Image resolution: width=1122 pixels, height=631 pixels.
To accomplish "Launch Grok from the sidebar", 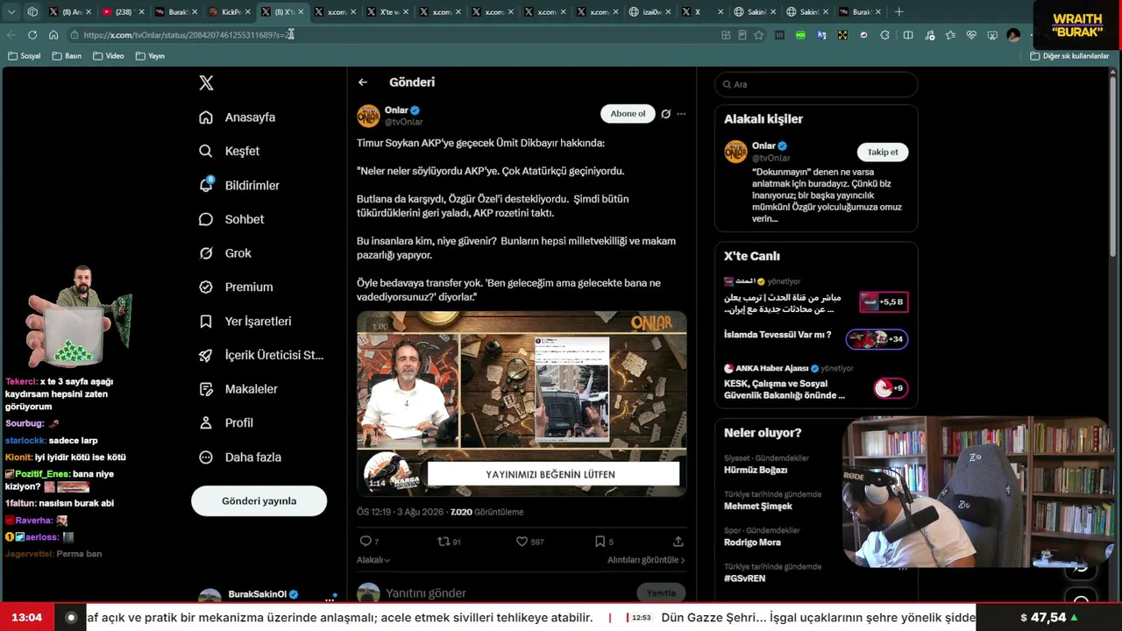I will pyautogui.click(x=225, y=253).
